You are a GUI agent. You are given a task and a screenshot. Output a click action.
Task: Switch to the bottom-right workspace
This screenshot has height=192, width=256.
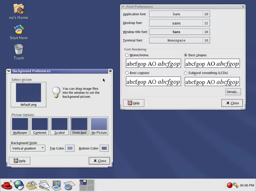[x=91, y=188]
